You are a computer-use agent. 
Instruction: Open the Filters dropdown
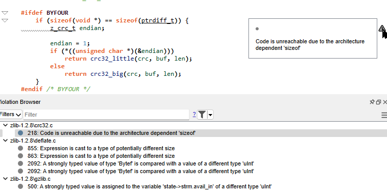tap(10, 115)
